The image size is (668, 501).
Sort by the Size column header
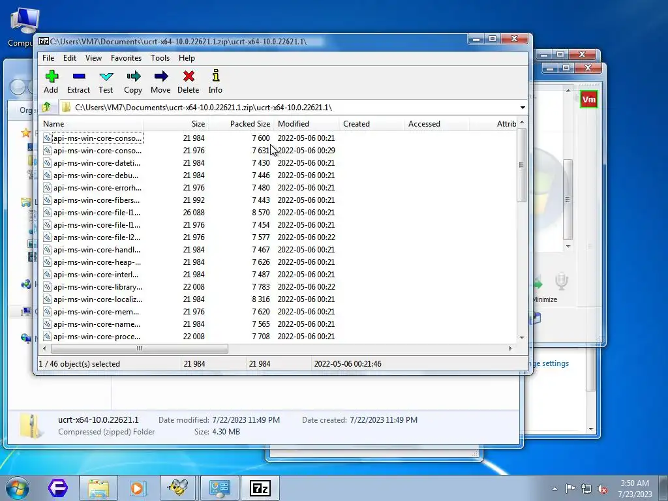pyautogui.click(x=176, y=124)
